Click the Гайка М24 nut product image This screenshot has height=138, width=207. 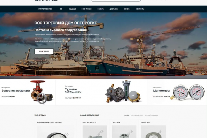point(124,132)
